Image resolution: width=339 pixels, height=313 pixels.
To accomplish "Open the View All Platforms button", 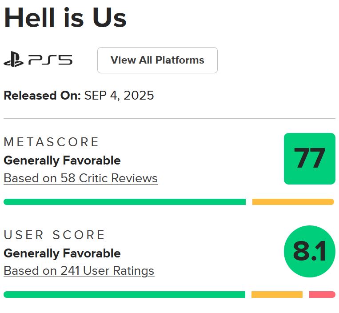I will point(157,60).
